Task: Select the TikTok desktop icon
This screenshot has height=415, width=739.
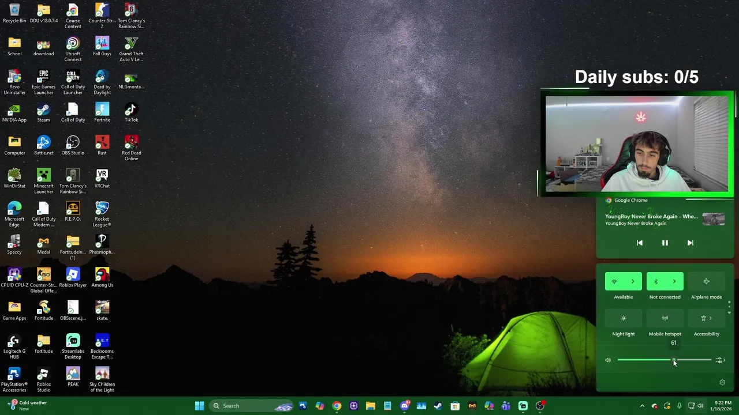Action: coord(131,113)
